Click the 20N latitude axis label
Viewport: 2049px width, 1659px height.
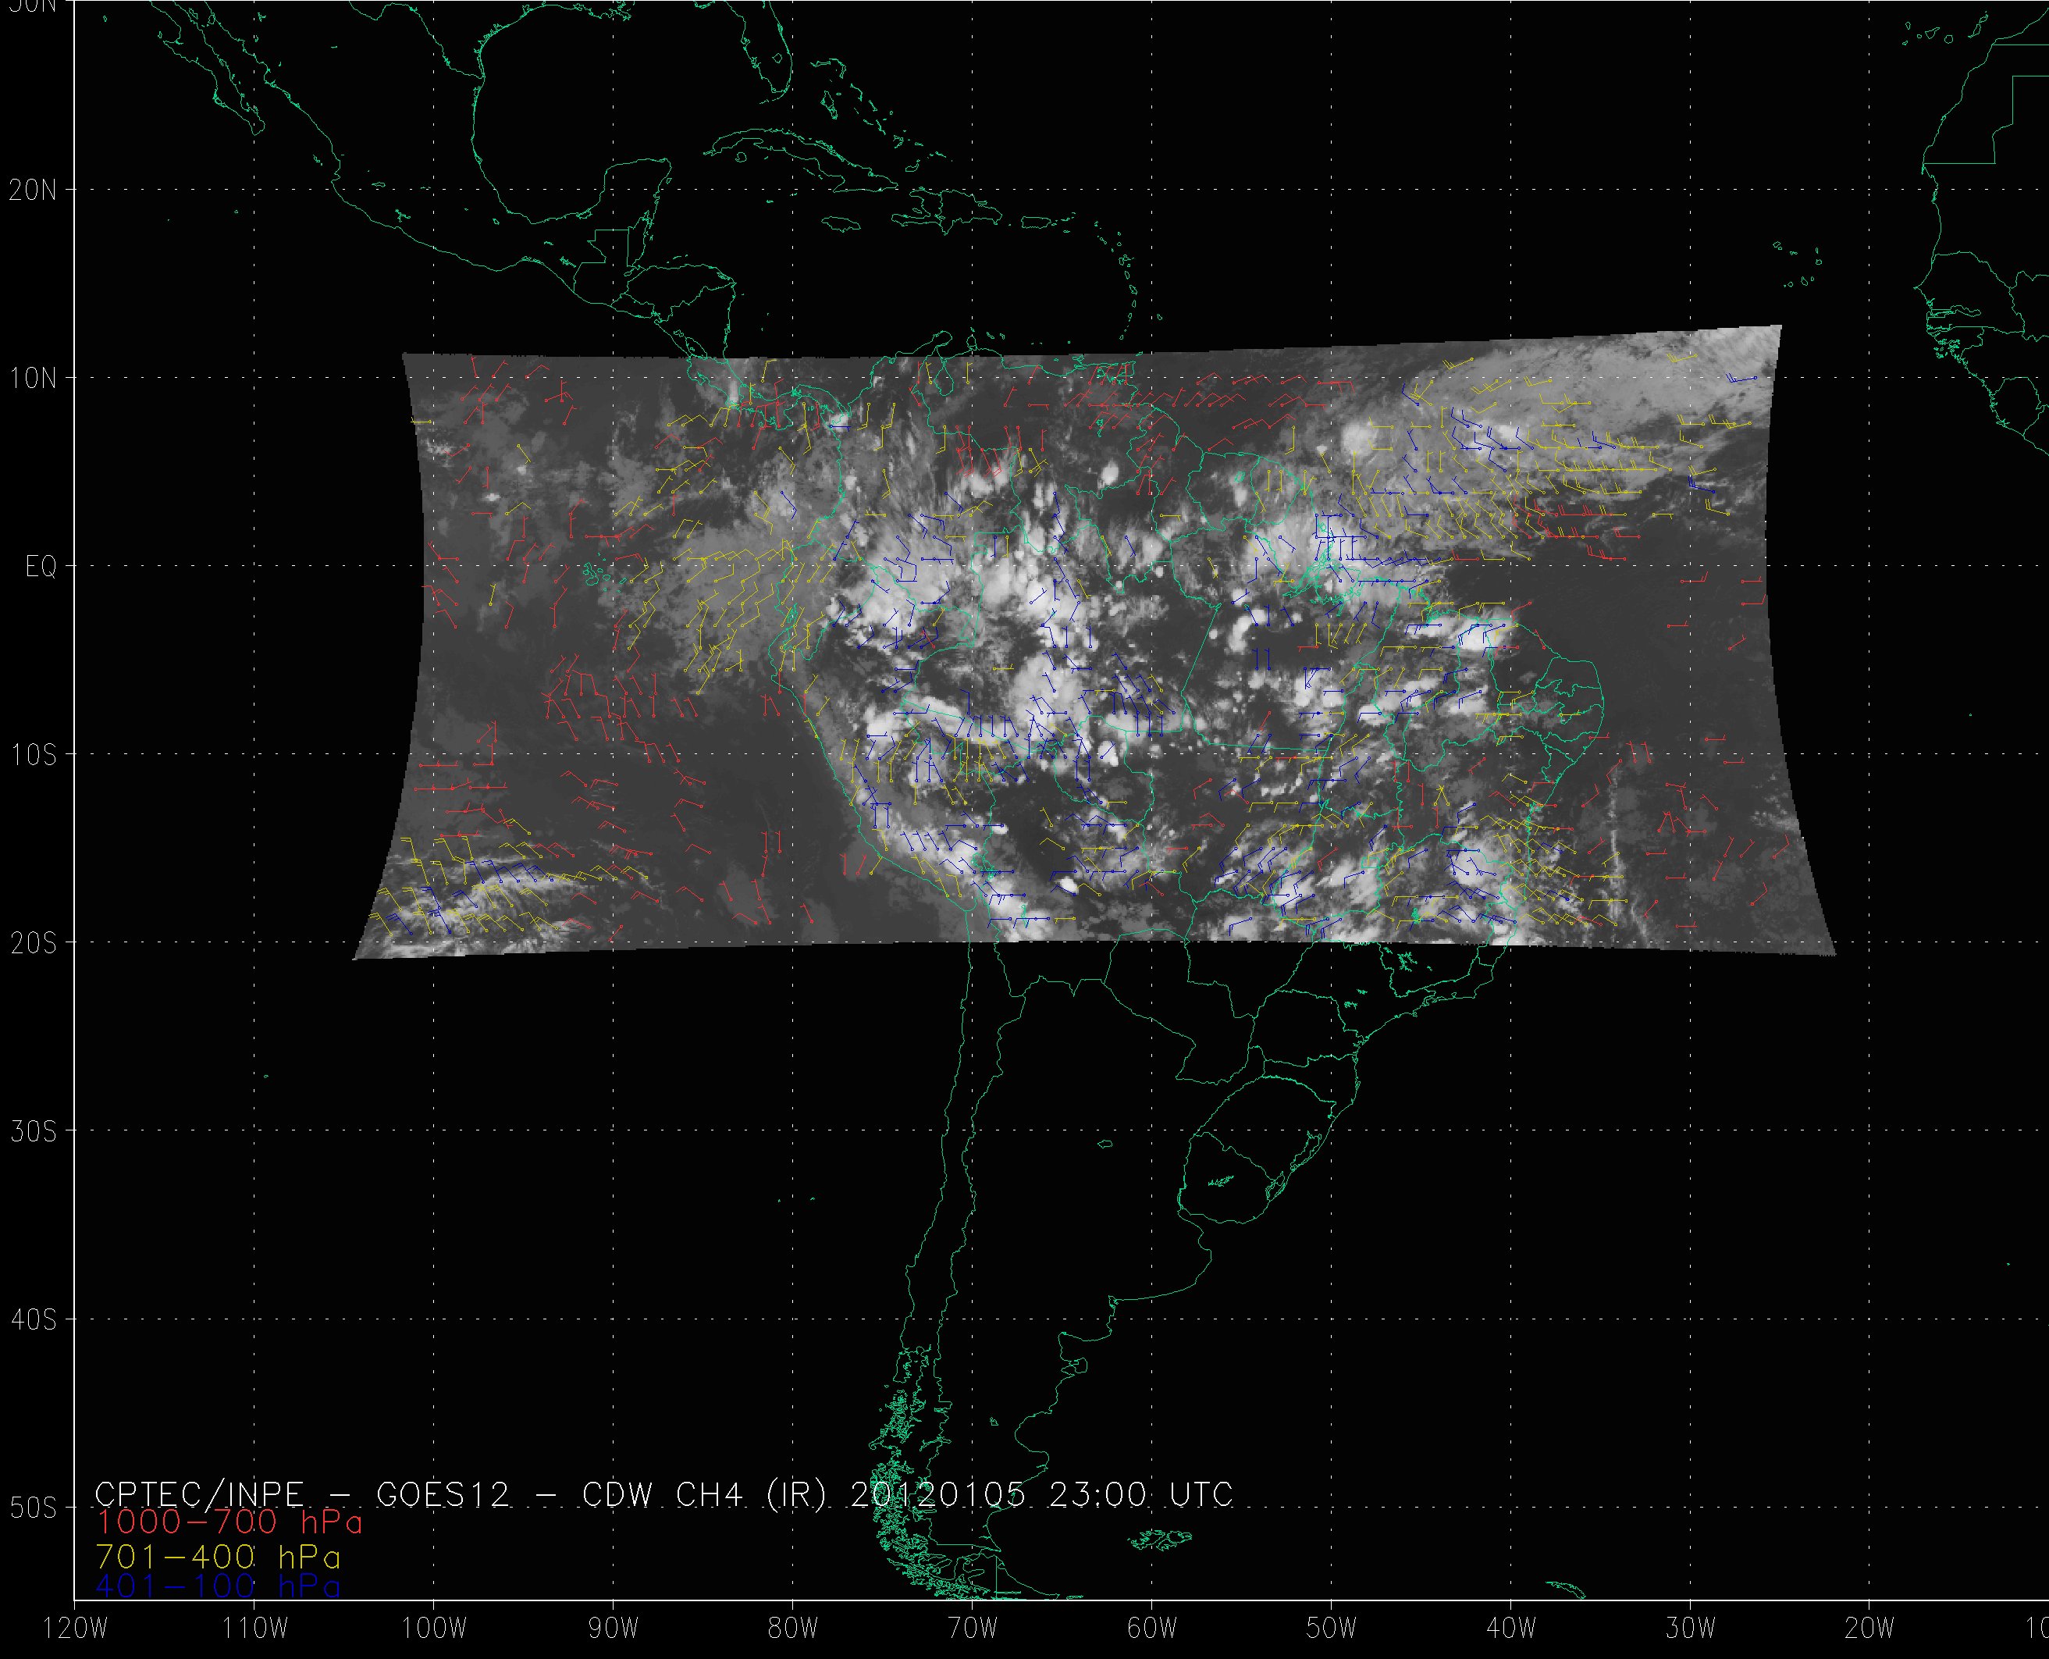[34, 190]
